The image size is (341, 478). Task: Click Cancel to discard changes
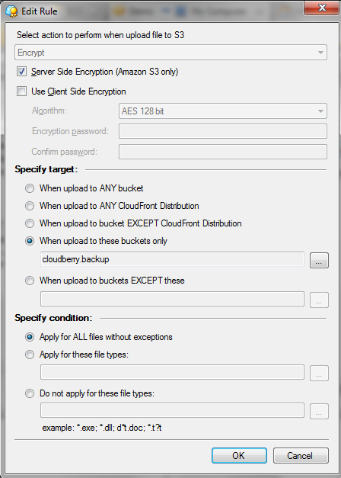click(x=301, y=455)
